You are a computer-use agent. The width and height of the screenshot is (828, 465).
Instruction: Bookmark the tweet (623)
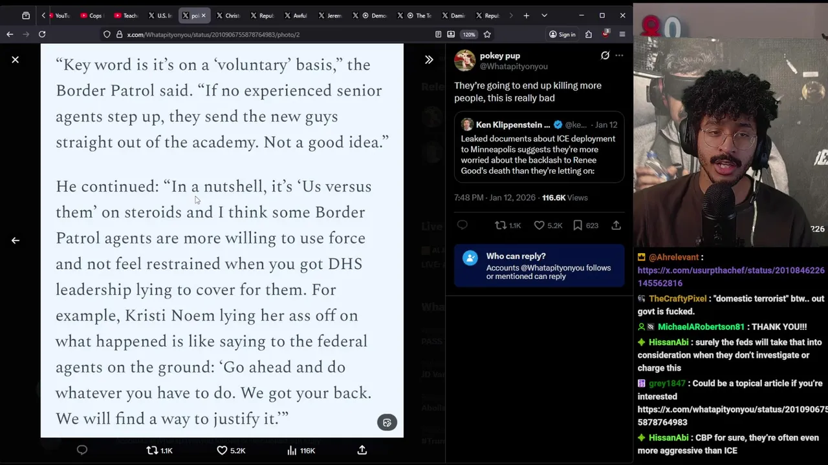[585, 225]
